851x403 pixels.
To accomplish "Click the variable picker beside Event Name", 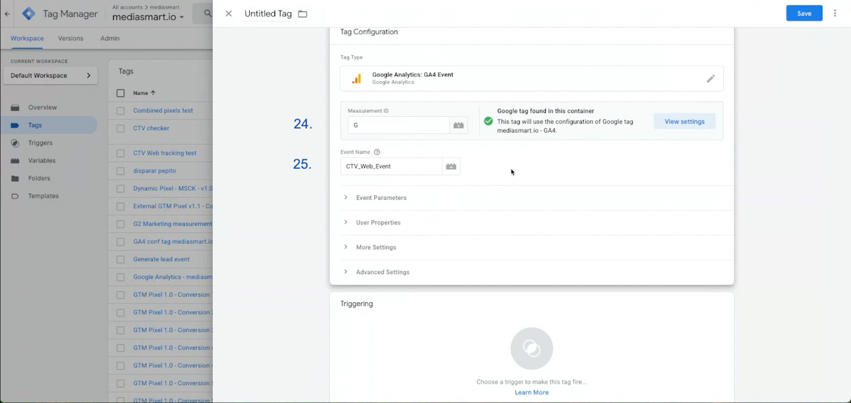I will 451,167.
